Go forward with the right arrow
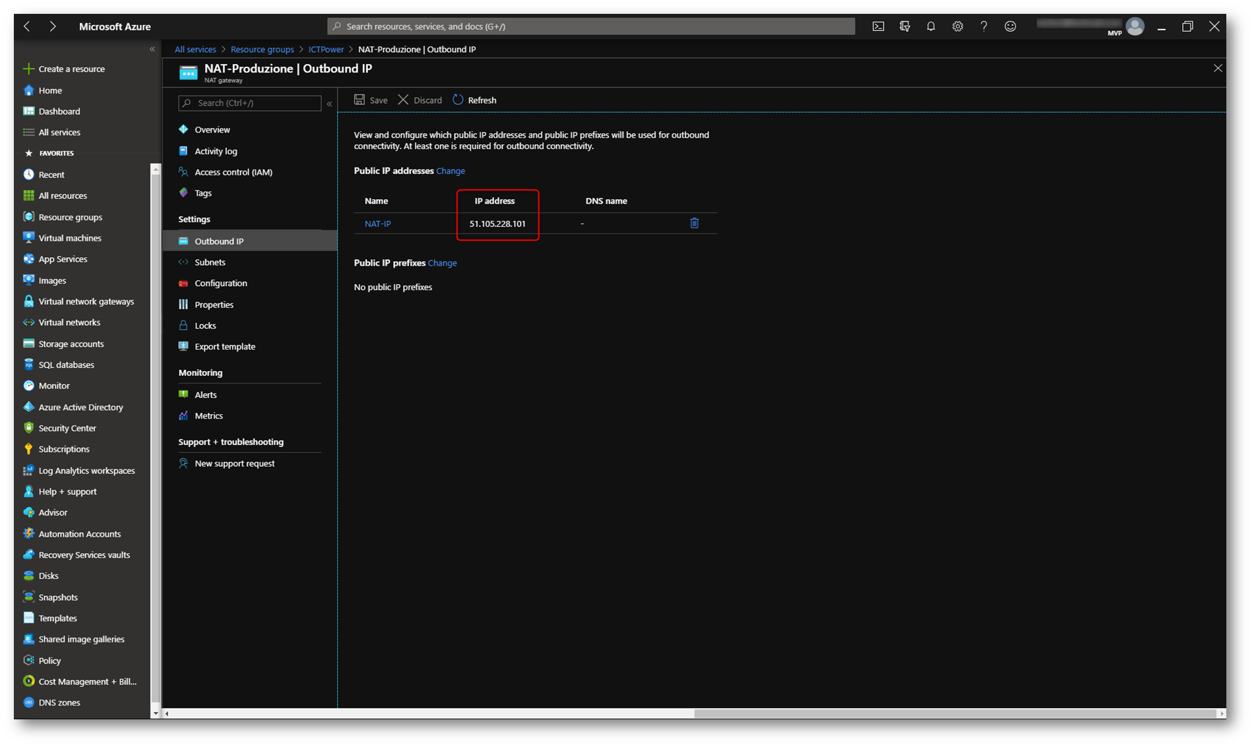Image resolution: width=1254 pixels, height=747 pixels. 53,26
